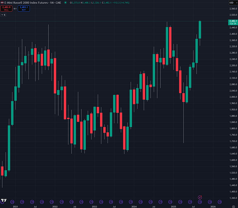Click the 0.1 order quantity field

tap(15, 9)
